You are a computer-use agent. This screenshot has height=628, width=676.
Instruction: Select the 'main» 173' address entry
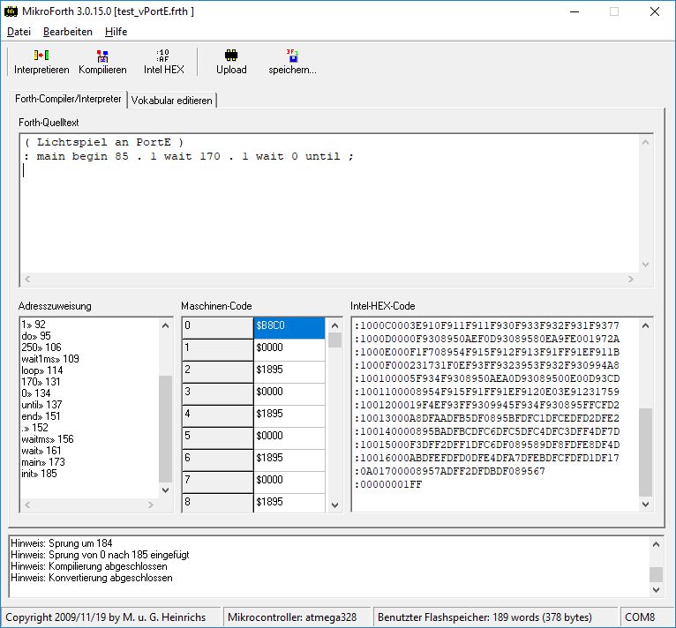click(x=43, y=462)
